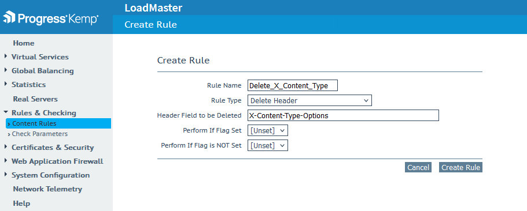
Task: Open Virtual Services menu item
Action: tap(40, 57)
